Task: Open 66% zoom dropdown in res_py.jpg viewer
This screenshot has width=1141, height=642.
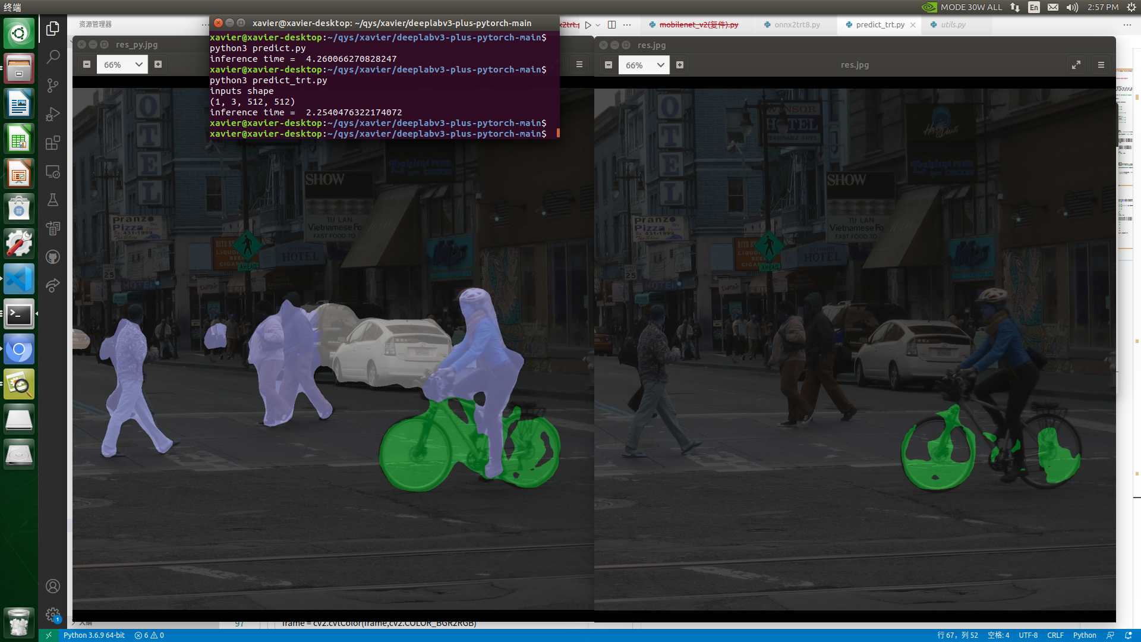Action: click(x=138, y=64)
